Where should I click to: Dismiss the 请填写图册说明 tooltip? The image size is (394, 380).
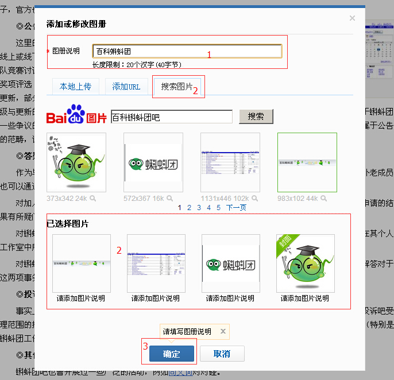(x=223, y=331)
